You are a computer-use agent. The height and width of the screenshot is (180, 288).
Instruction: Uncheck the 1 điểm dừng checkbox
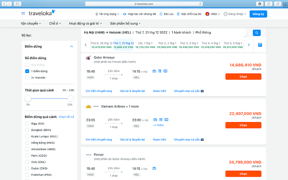(27, 71)
